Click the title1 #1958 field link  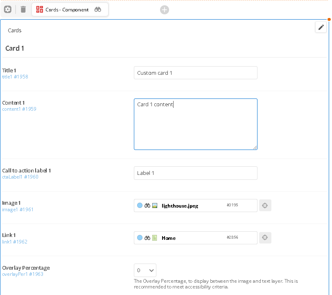(15, 77)
